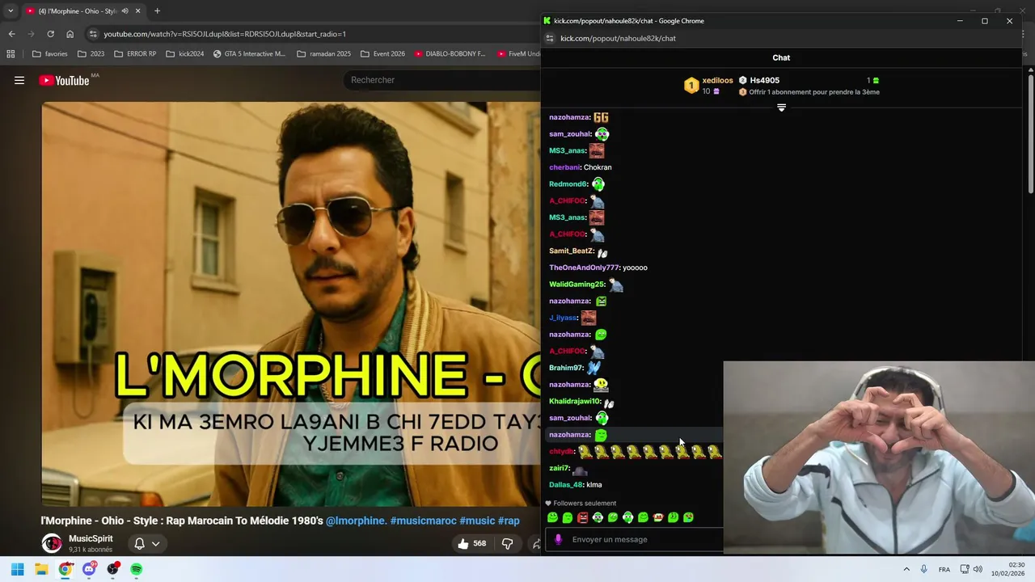Viewport: 1035px width, 582px height.
Task: Mute audio on the l'Morphine tab
Action: pos(125,11)
